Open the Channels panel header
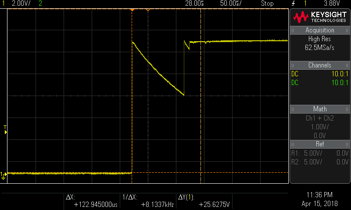 coord(320,65)
